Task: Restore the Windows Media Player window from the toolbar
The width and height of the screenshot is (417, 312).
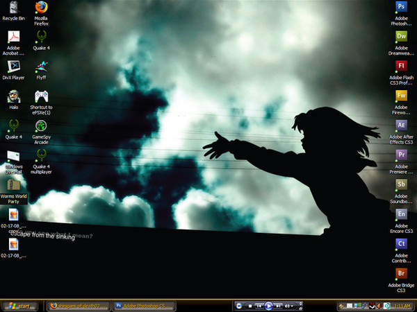Action: (x=300, y=309)
